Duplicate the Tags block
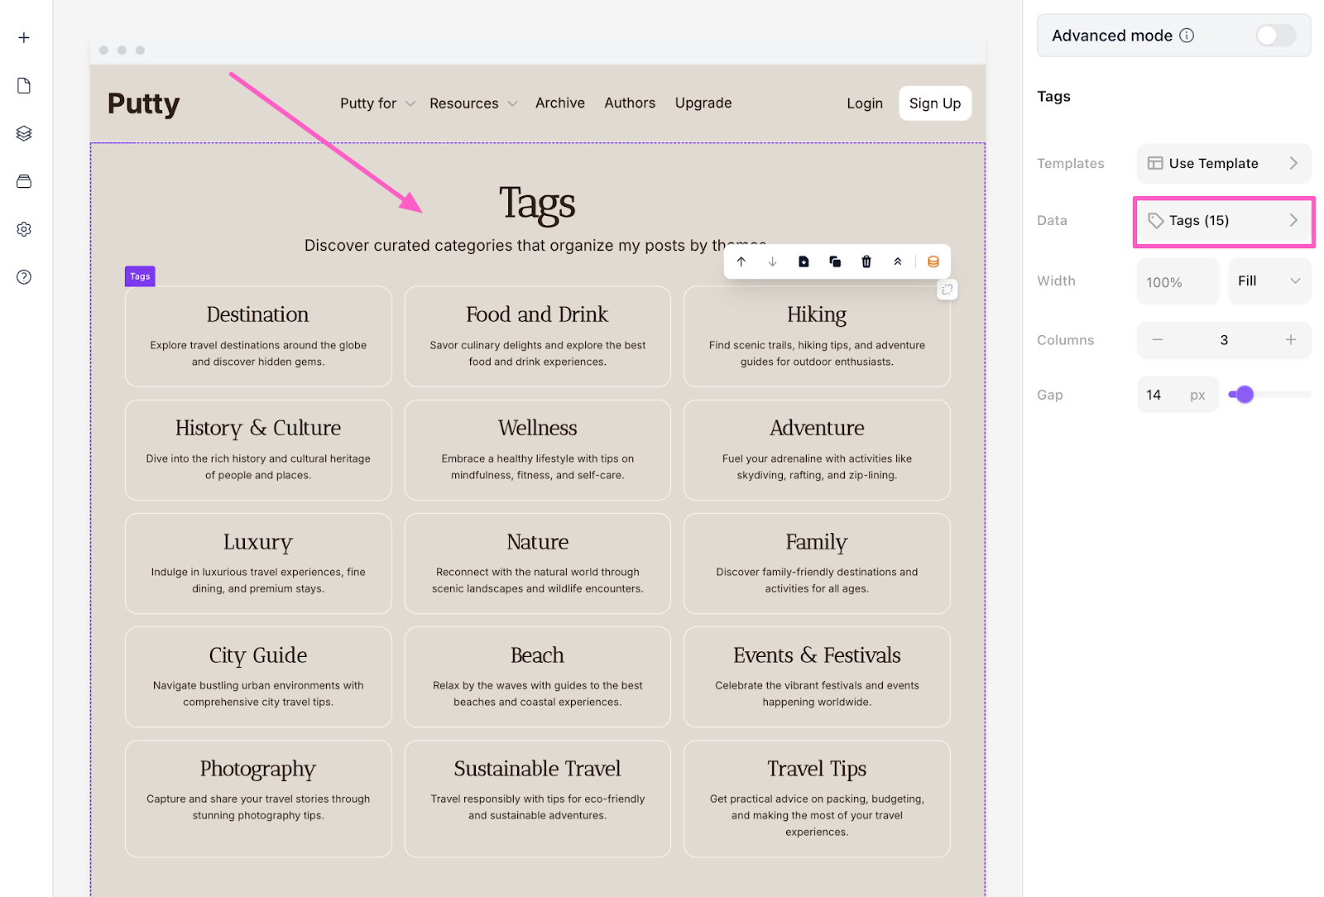Screen dimensions: 1324x897 [x=835, y=261]
